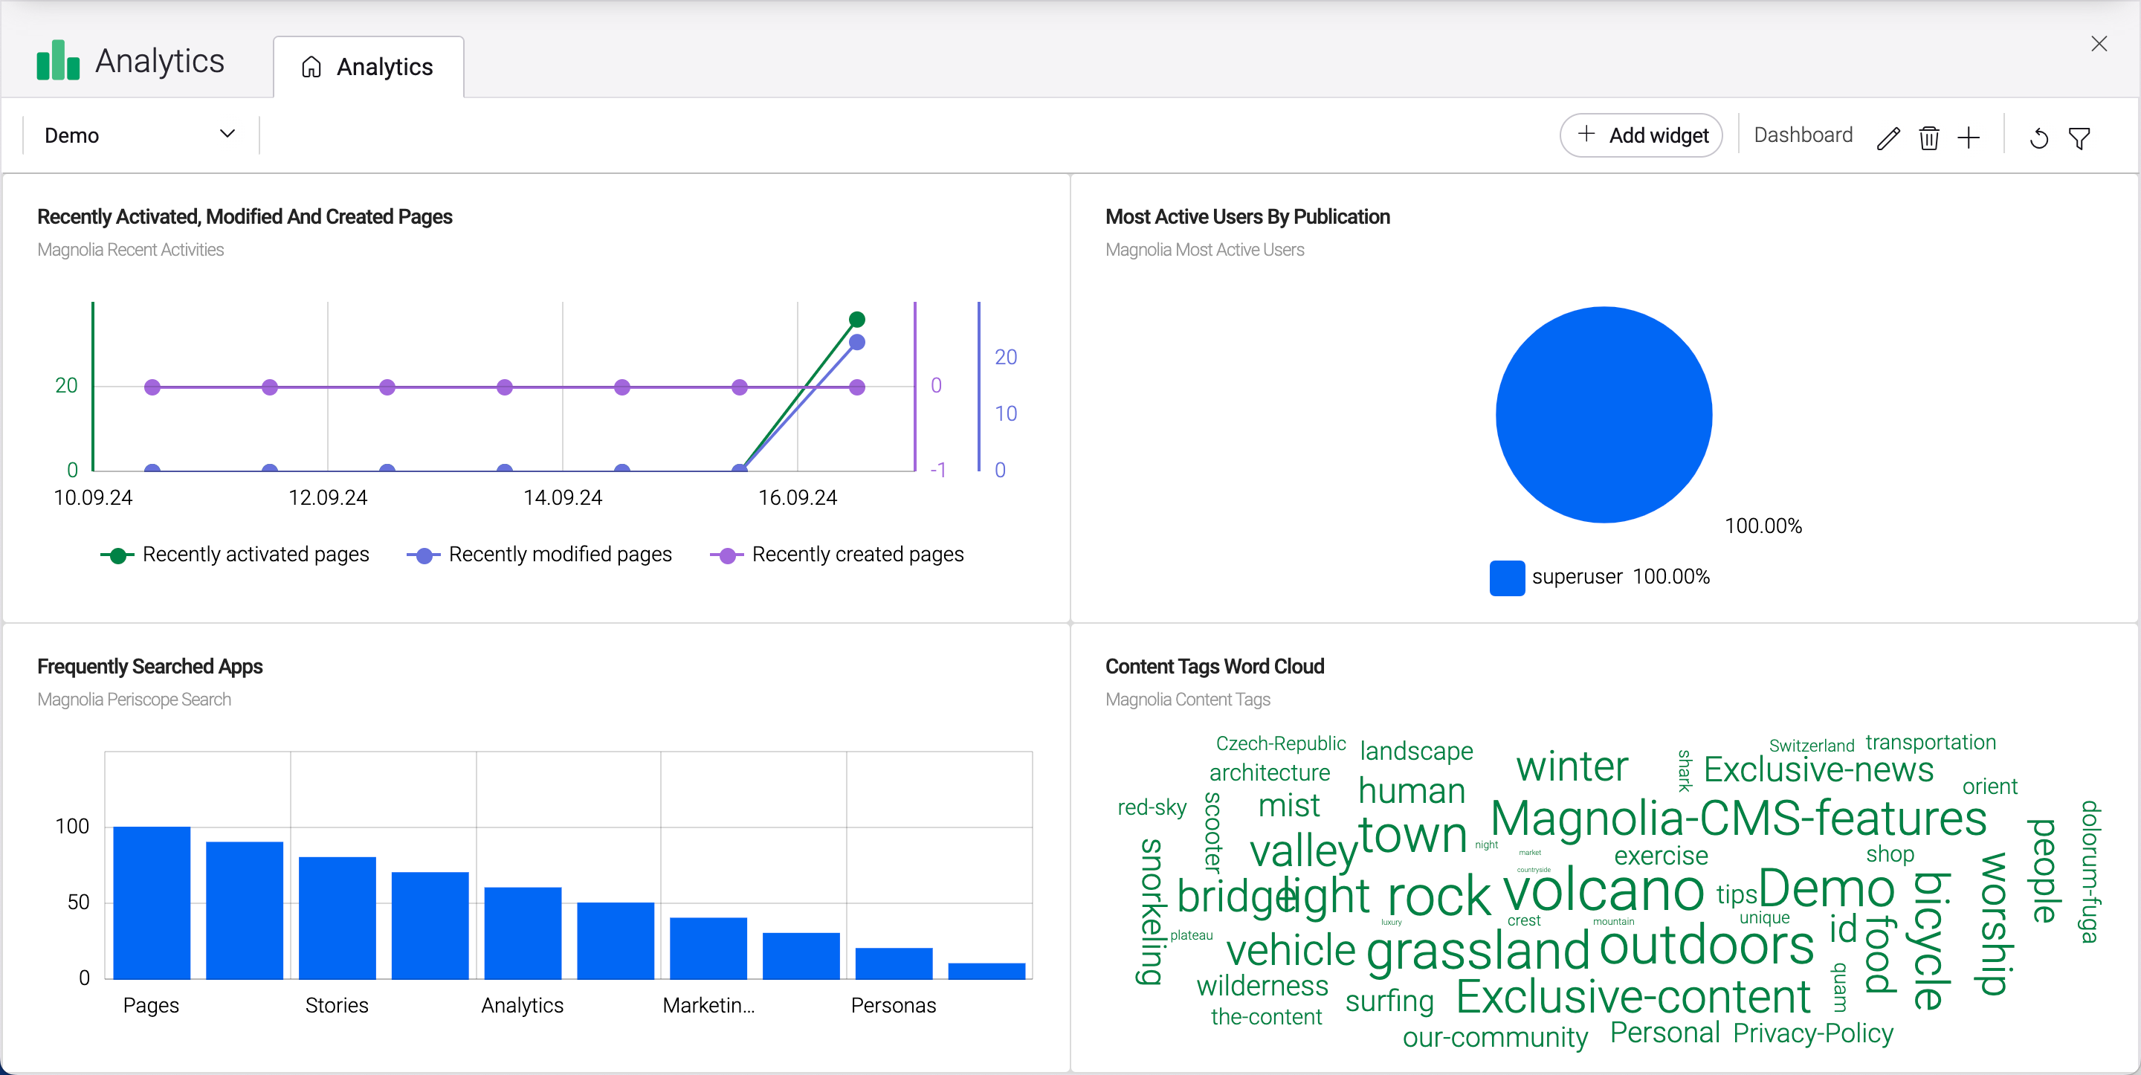Viewport: 2141px width, 1075px height.
Task: Click the Most Active Users By Publication title
Action: tap(1247, 216)
